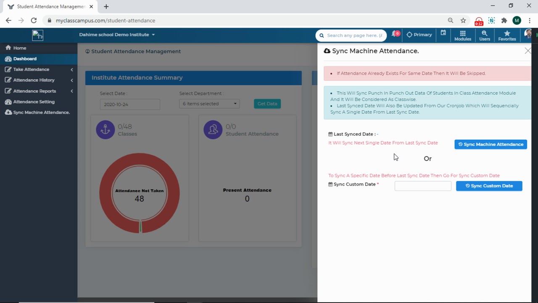Click the global search box

[351, 35]
